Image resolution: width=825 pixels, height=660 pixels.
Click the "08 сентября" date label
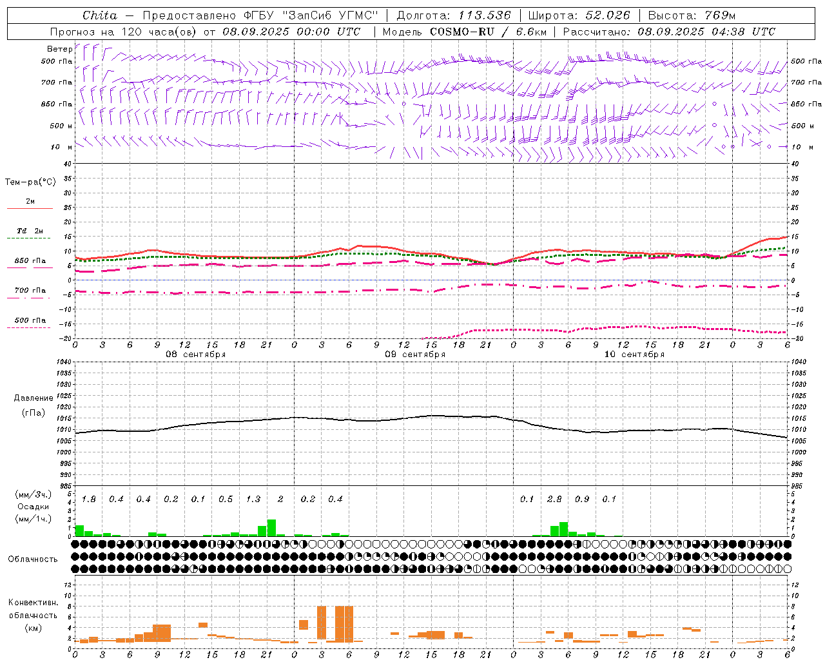point(196,354)
